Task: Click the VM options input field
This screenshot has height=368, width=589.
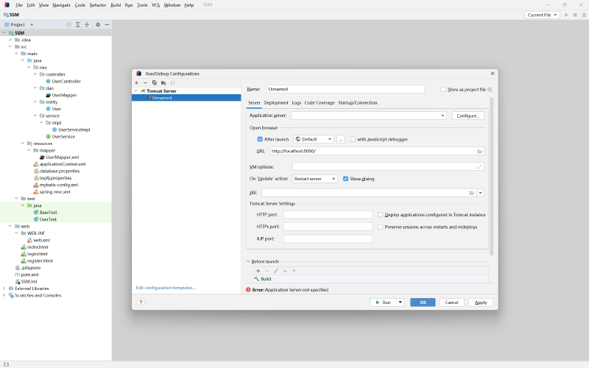Action: click(x=388, y=167)
